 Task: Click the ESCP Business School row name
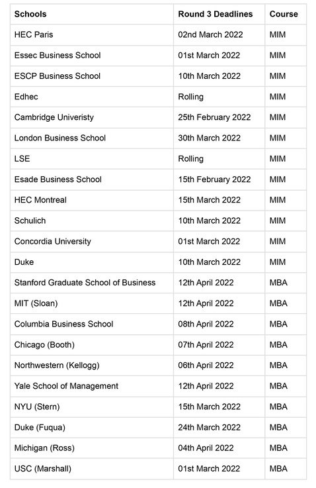tap(58, 76)
